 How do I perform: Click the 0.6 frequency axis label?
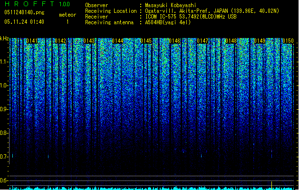click(x=4, y=180)
